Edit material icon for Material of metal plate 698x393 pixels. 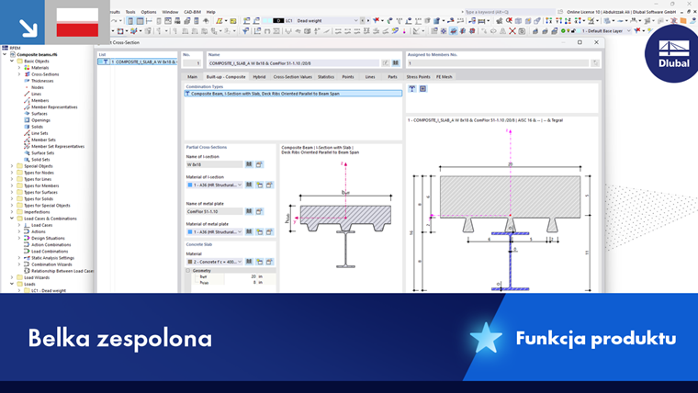(x=269, y=232)
